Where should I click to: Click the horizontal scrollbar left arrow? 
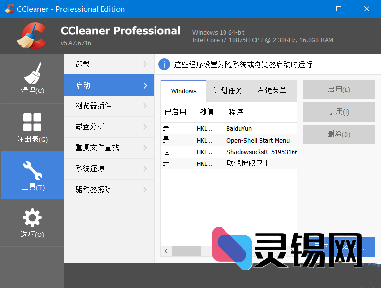(x=166, y=251)
